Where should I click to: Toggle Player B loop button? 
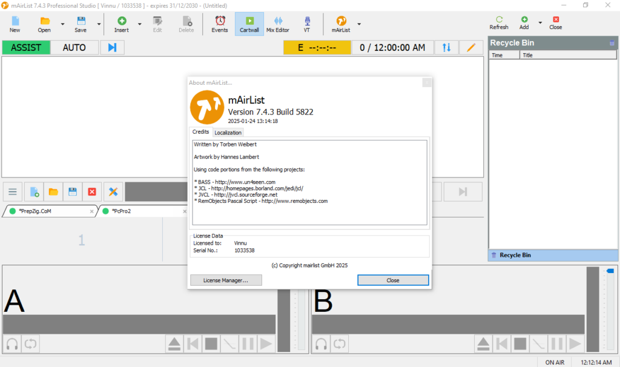click(x=339, y=343)
